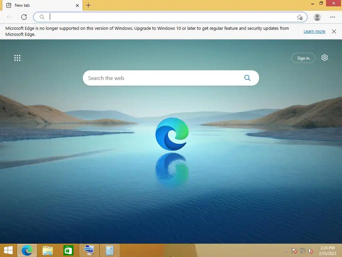Click the Sign in button
The height and width of the screenshot is (257, 342).
(303, 58)
